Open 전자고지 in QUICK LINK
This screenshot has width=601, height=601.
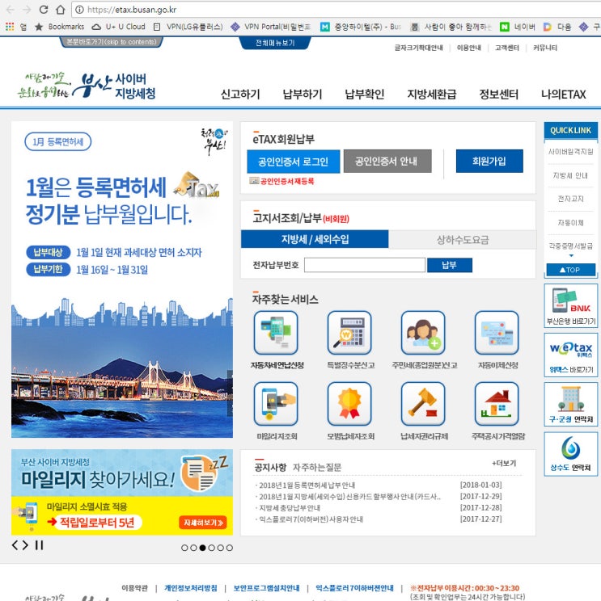(x=571, y=199)
